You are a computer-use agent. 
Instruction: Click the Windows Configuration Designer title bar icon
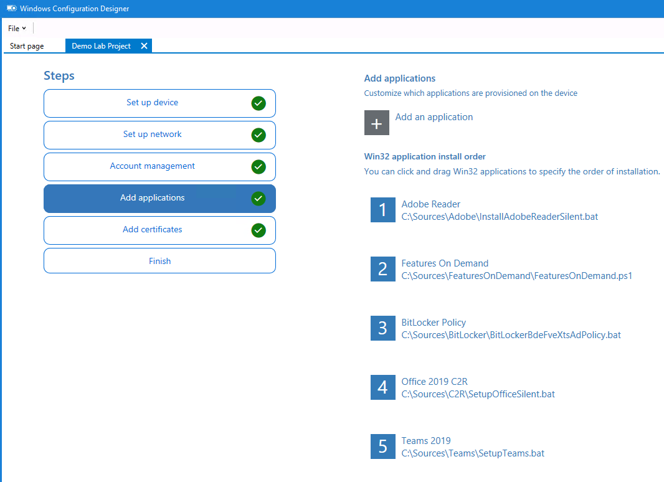click(11, 9)
